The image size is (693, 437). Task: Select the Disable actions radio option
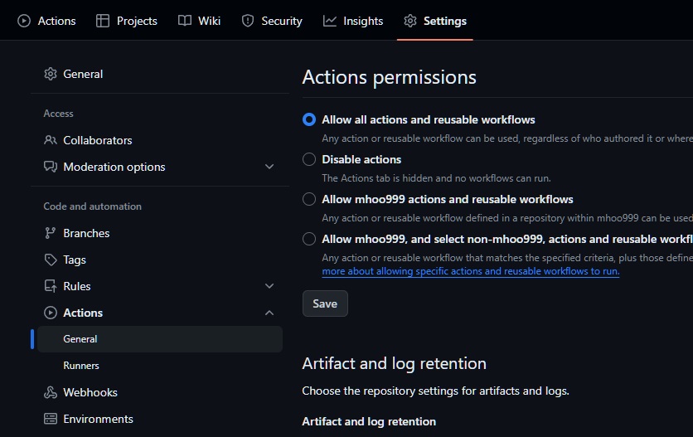[309, 159]
